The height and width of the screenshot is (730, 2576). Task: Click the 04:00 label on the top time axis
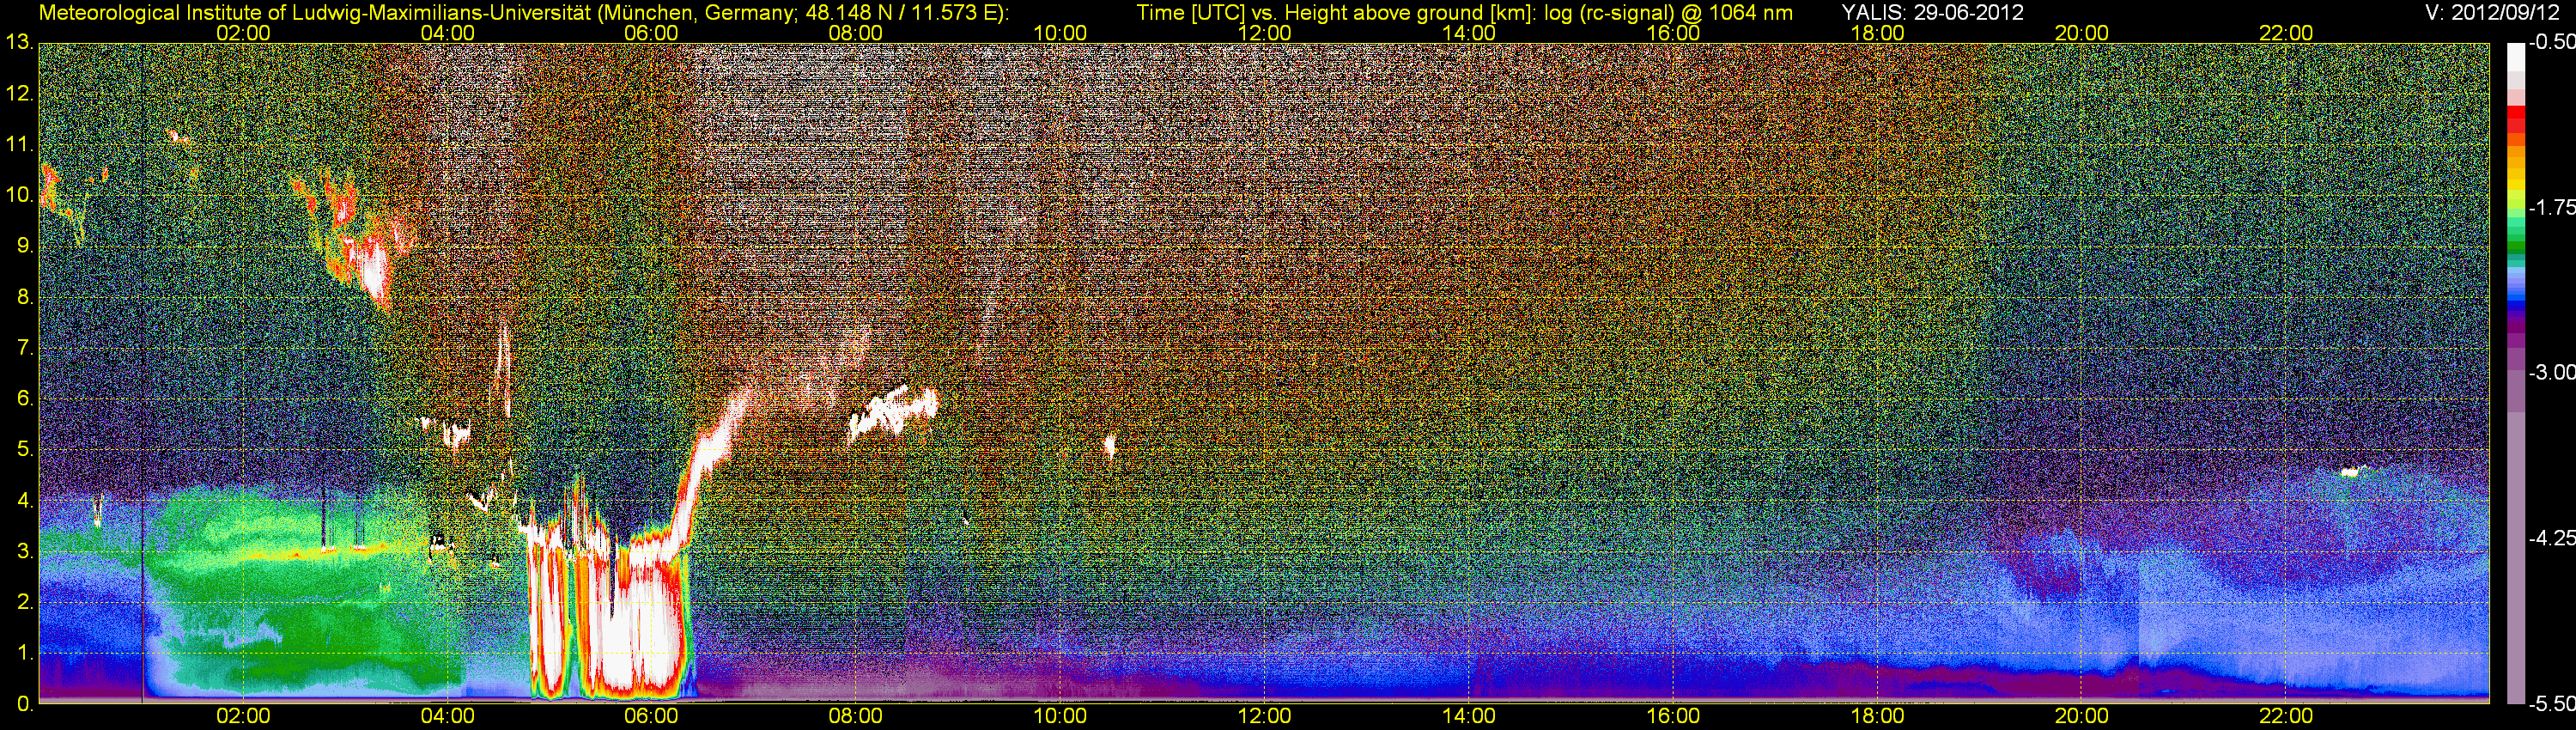(447, 33)
